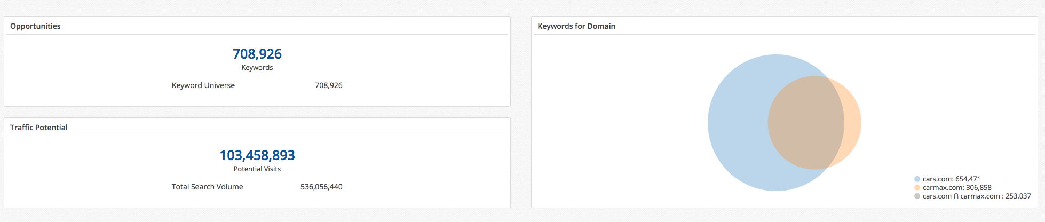Select the cars.com blue legend dot

(917, 179)
